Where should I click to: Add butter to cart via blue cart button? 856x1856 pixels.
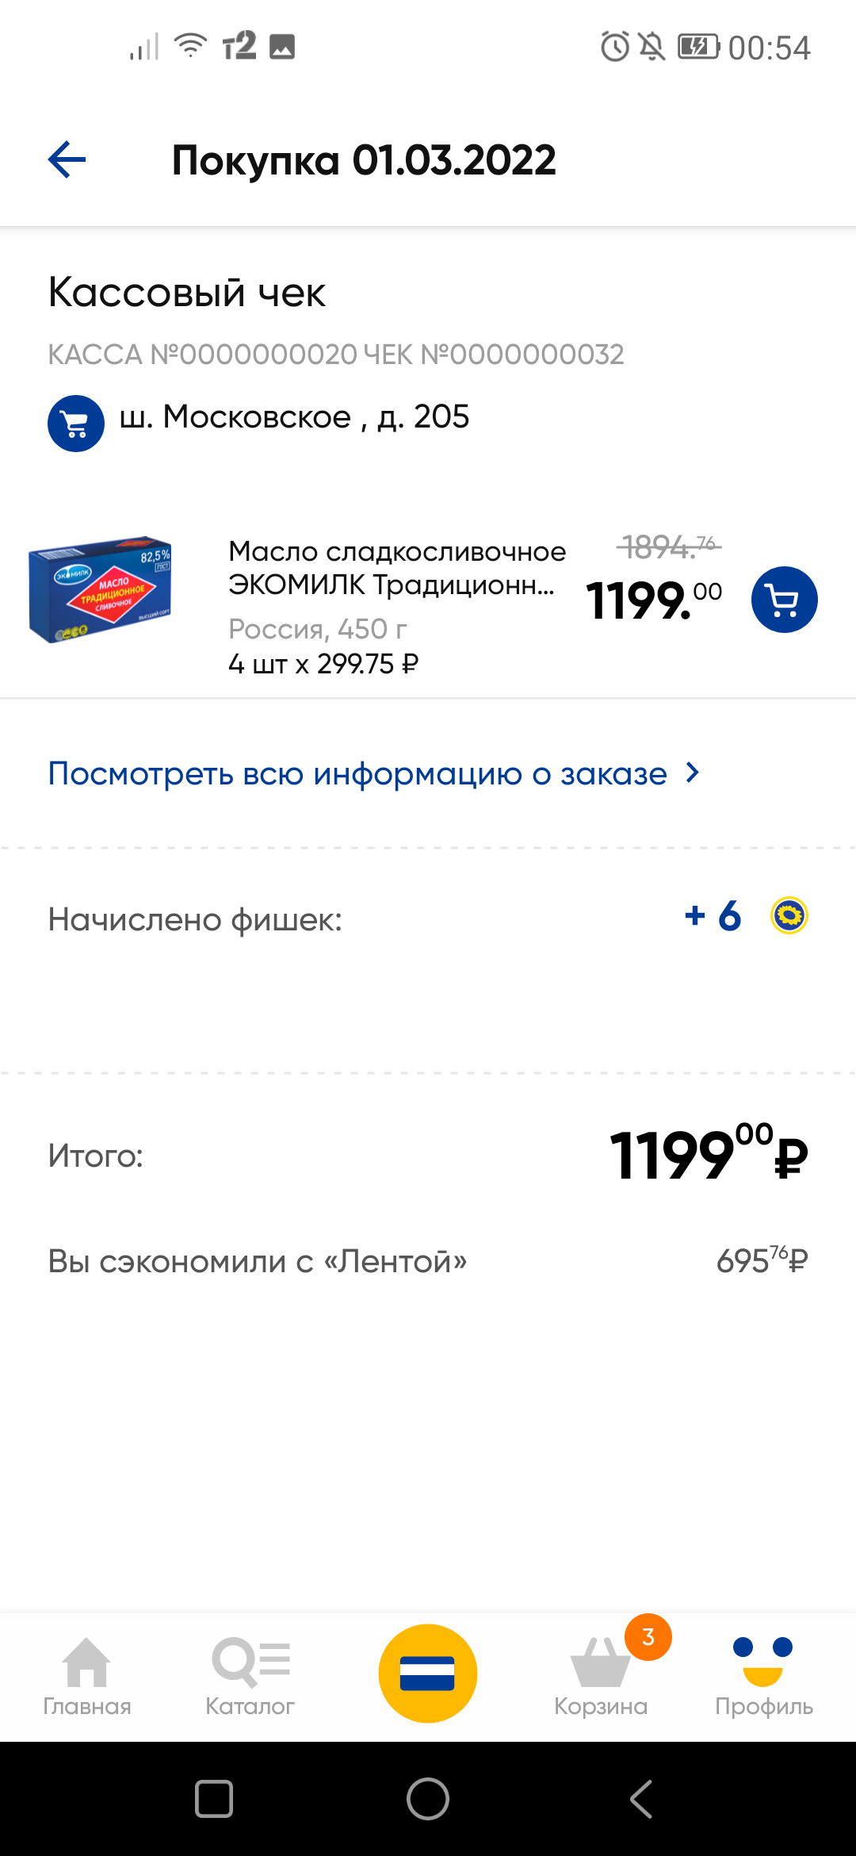pos(784,600)
